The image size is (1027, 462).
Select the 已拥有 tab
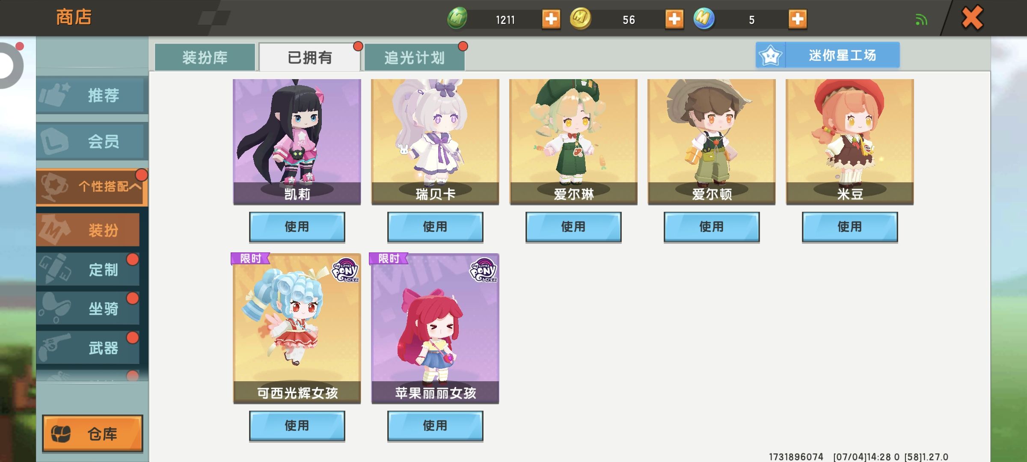(x=310, y=57)
